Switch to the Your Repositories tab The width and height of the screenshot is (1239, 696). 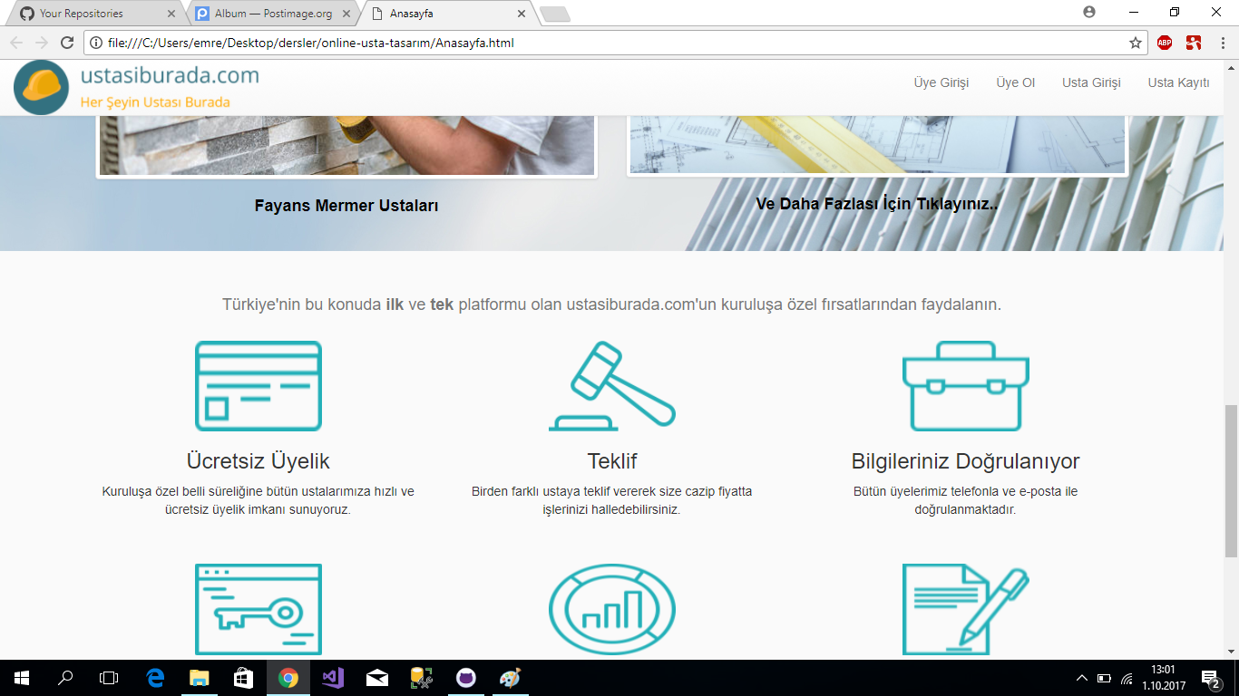pos(82,14)
